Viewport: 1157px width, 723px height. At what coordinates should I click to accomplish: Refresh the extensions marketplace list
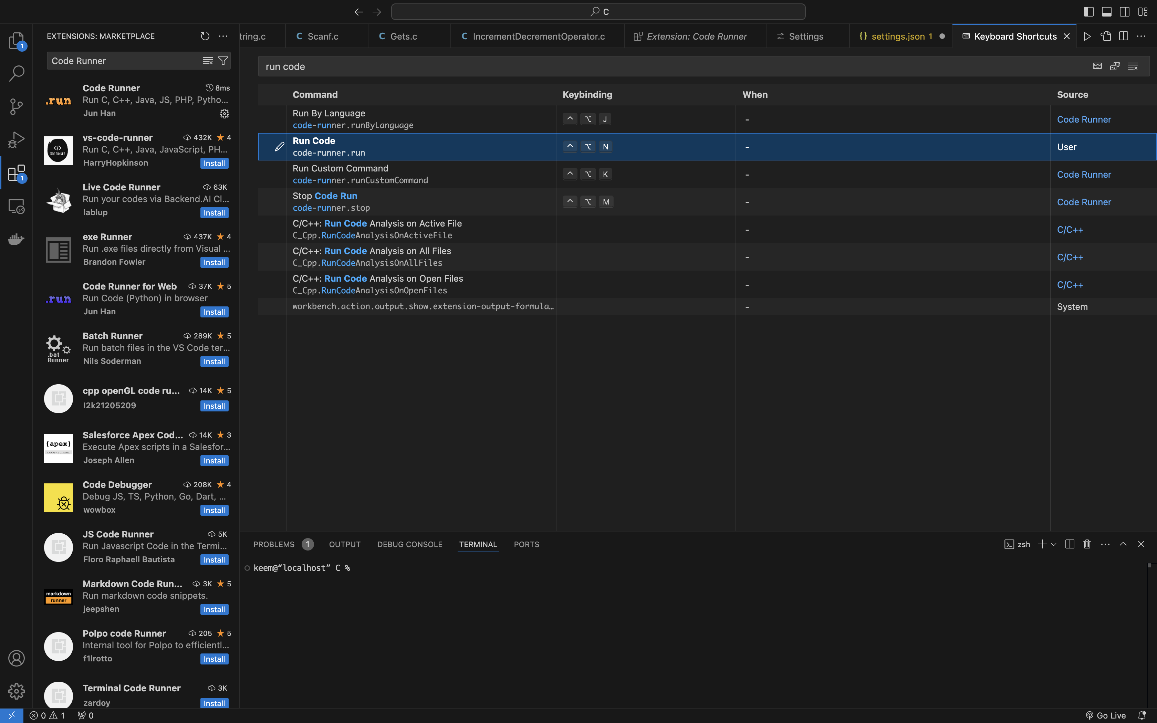(205, 36)
